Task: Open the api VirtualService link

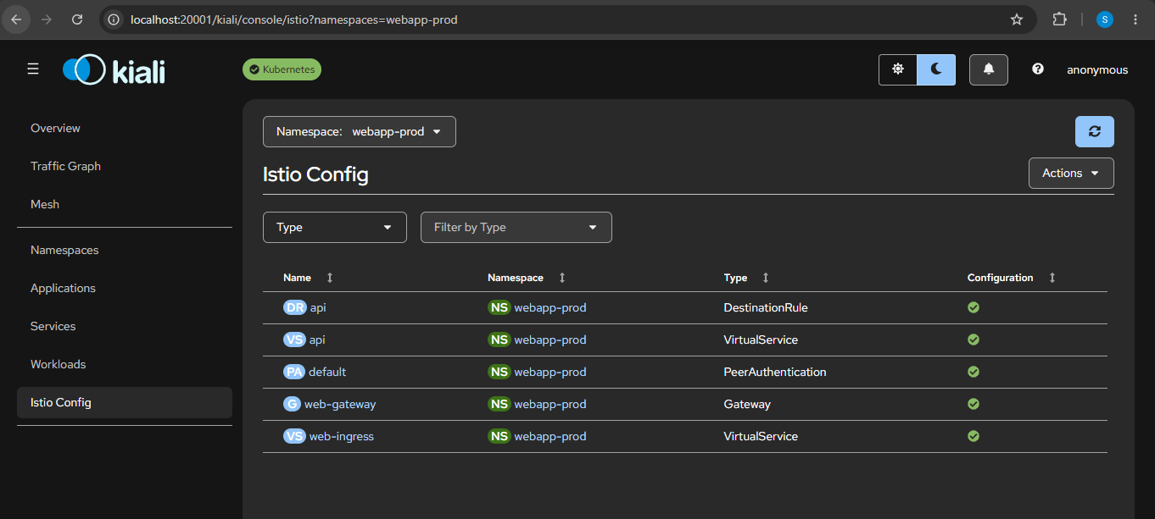Action: coord(317,340)
